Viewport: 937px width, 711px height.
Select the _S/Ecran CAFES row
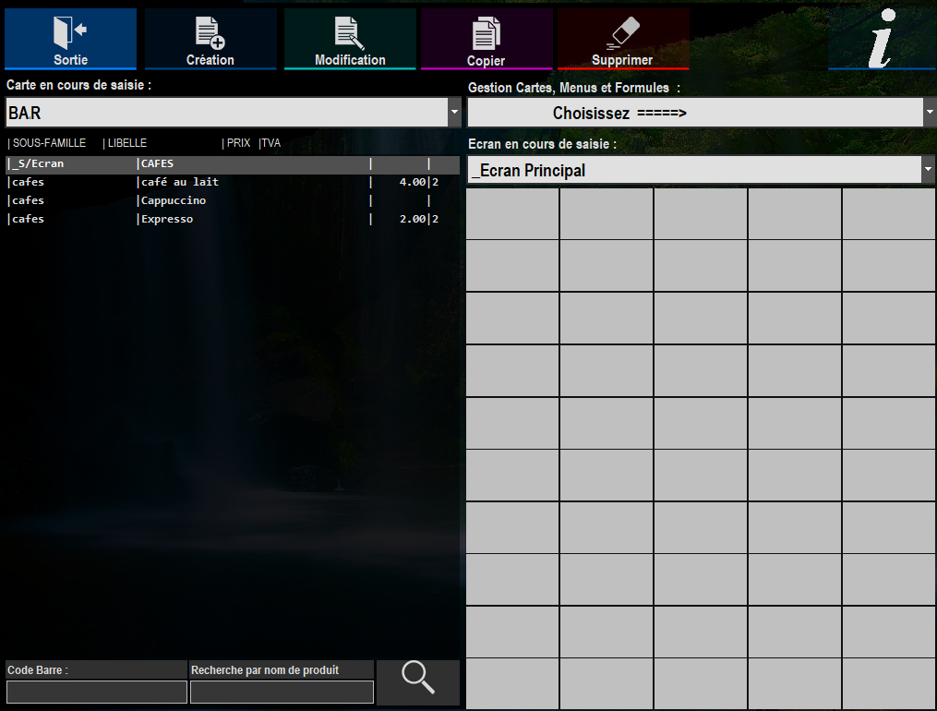[233, 163]
